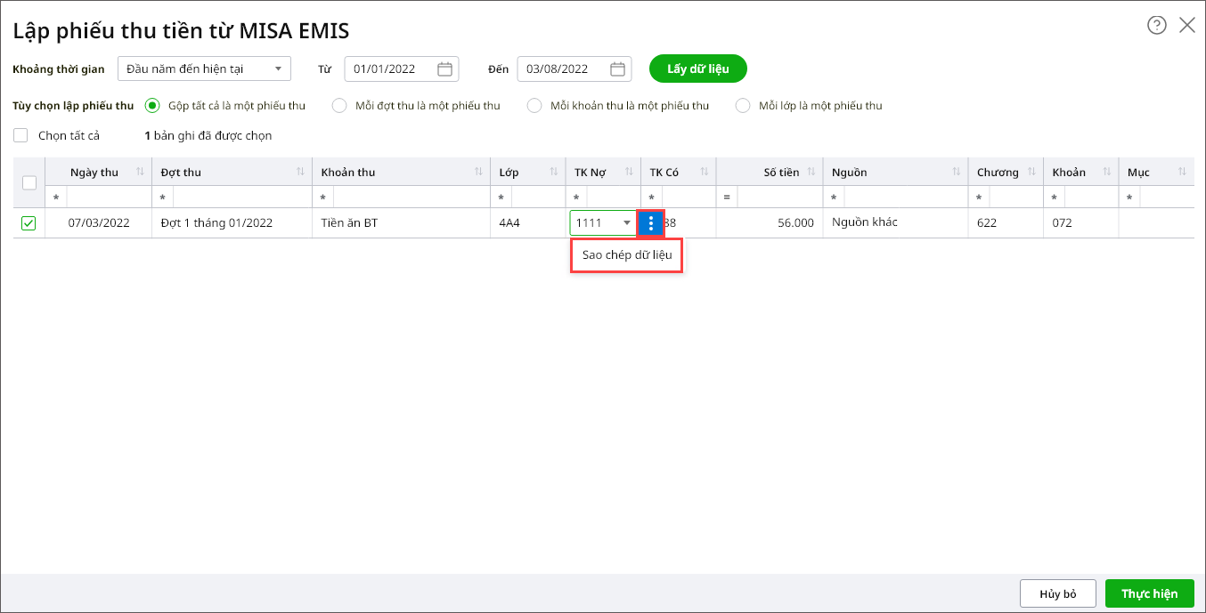
Task: Select Mỗi đợt thu là một phiếu thu
Action: (x=339, y=106)
